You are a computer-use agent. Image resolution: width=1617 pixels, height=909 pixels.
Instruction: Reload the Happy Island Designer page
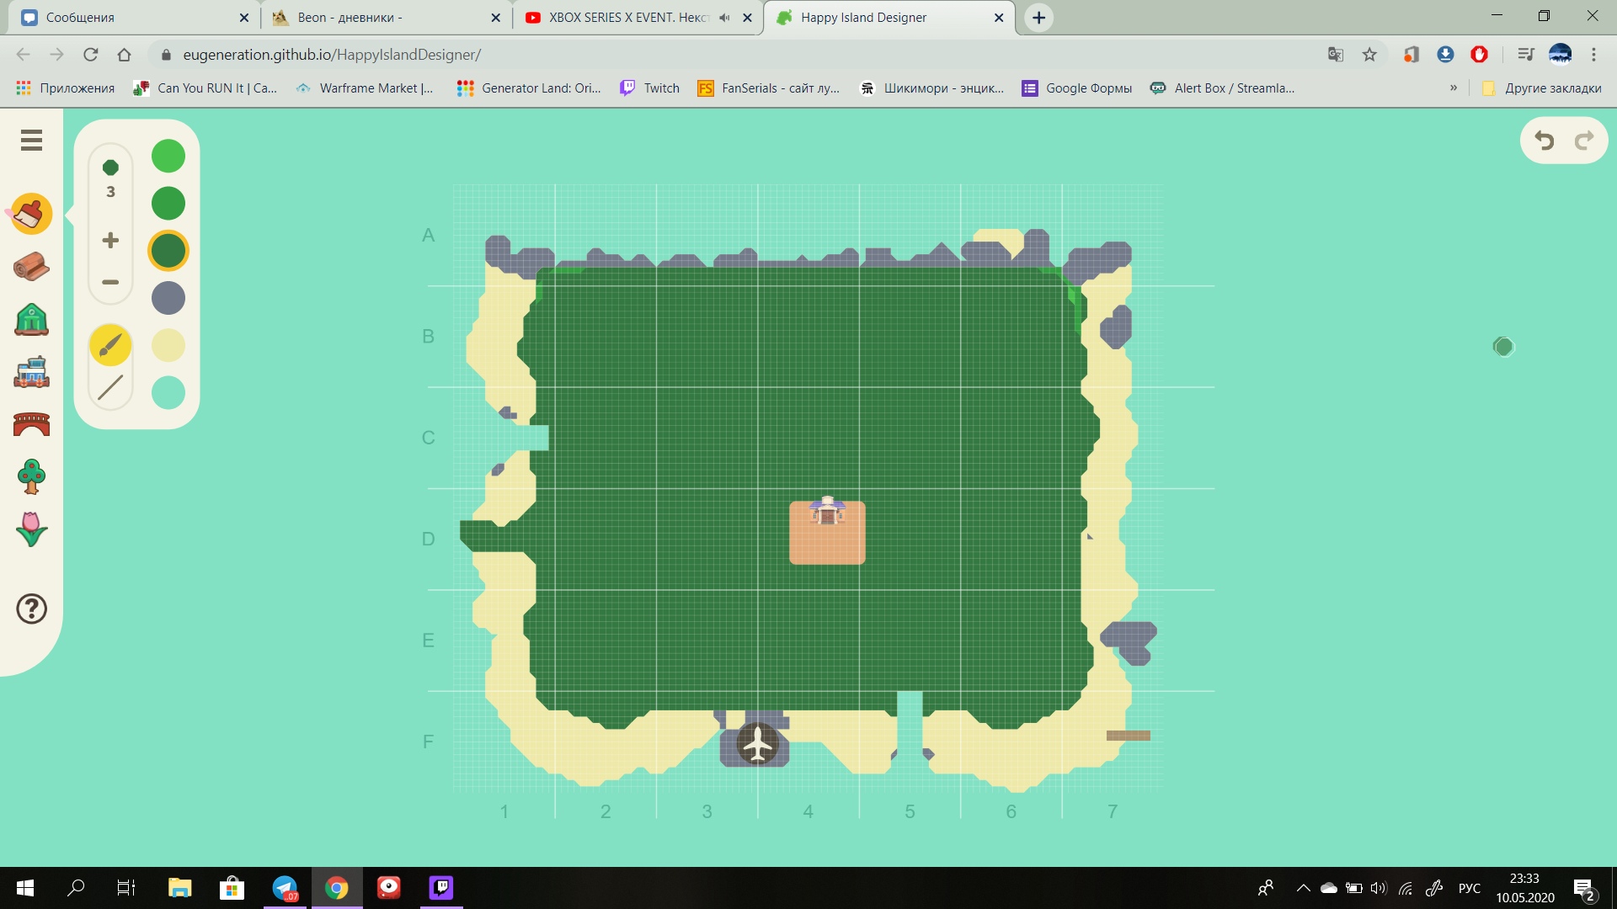(90, 55)
